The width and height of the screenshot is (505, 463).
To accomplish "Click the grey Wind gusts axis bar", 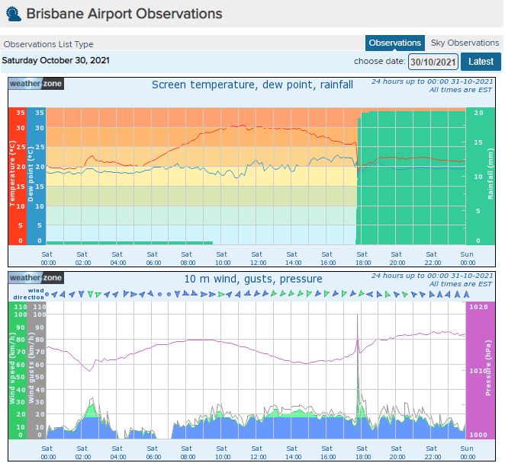I will 36,370.
